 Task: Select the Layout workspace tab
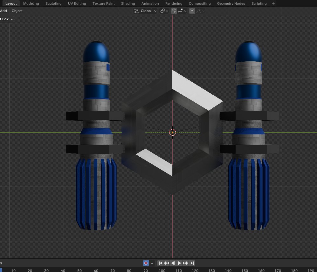pos(11,3)
